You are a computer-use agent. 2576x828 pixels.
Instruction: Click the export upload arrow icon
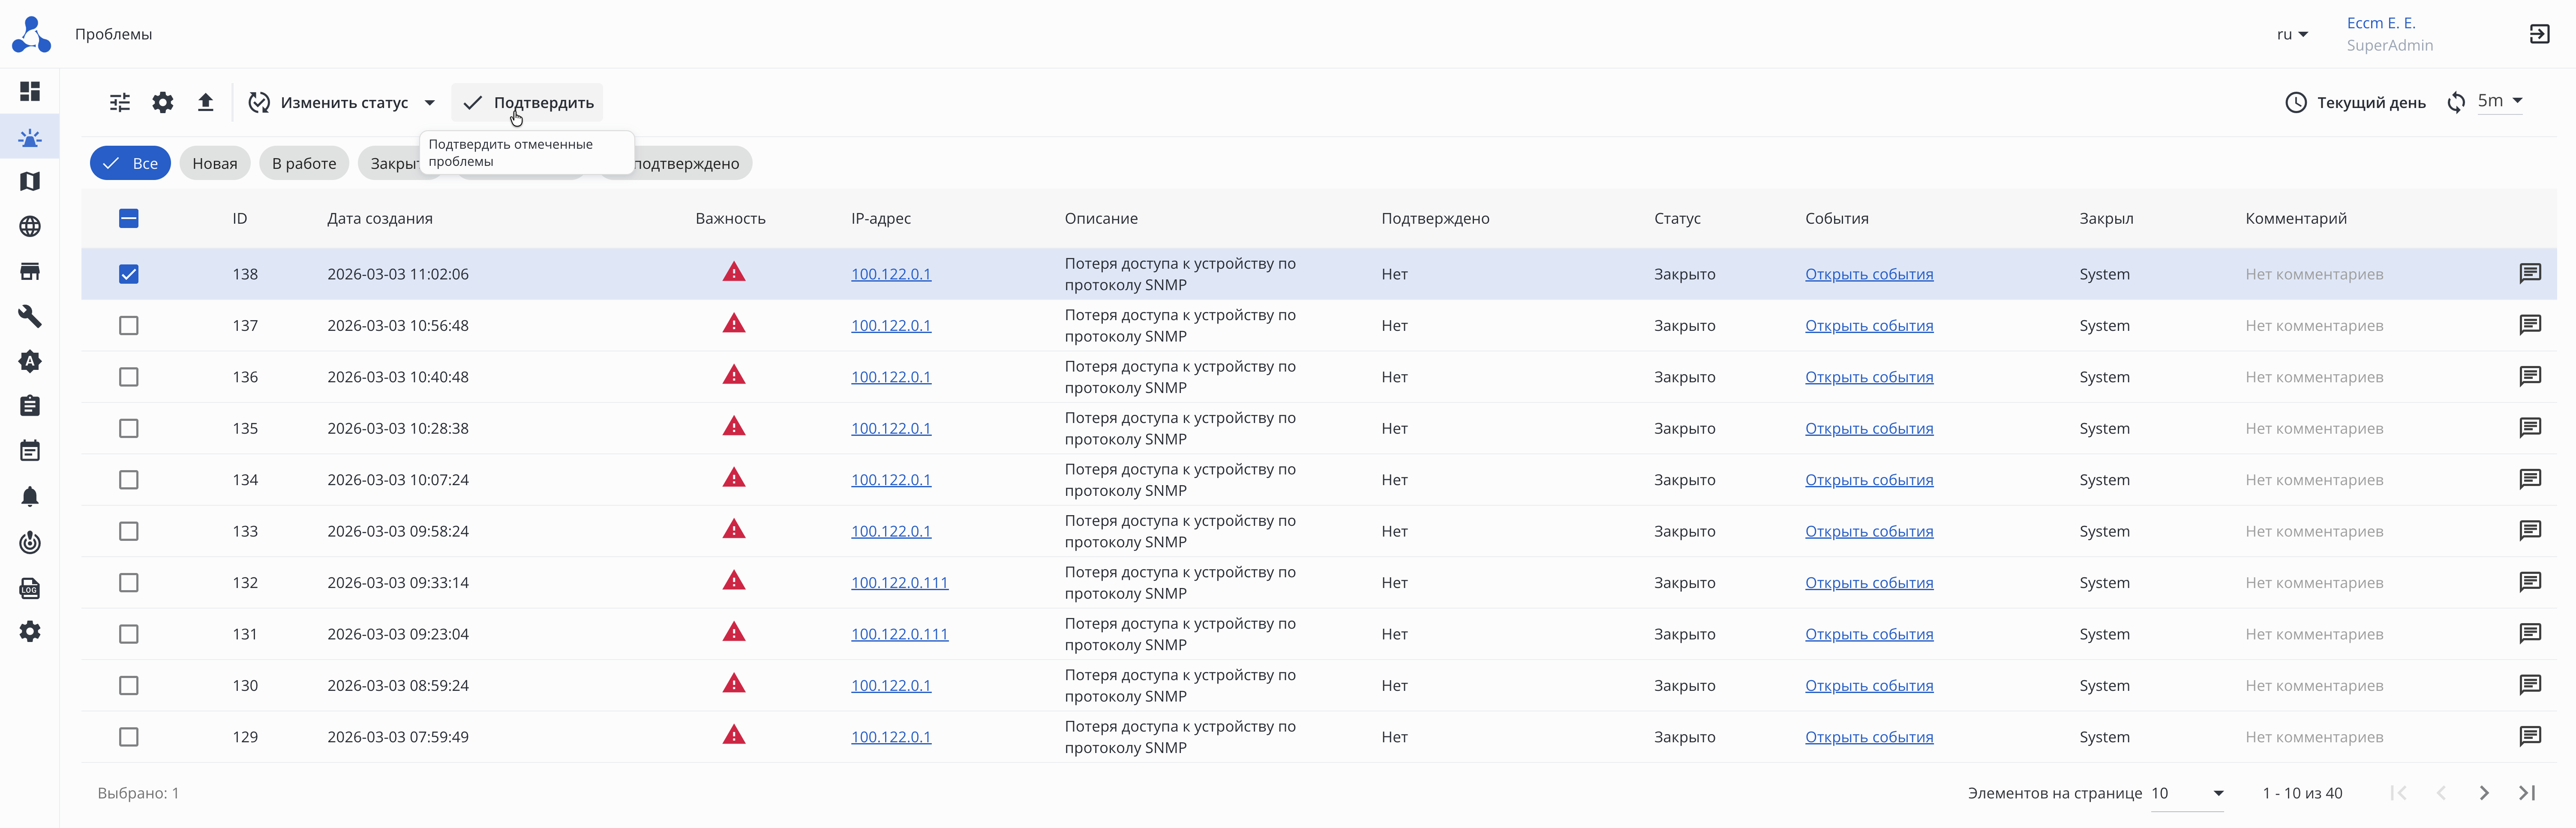[206, 102]
